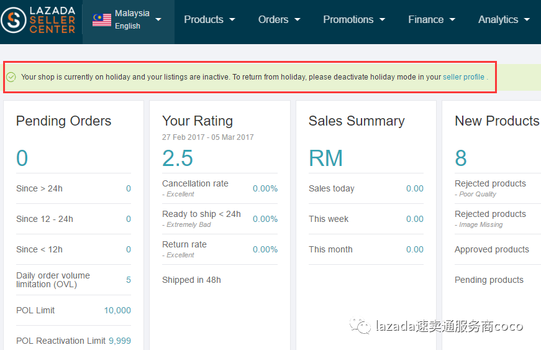Click the Your Rating card heading
541x350 pixels.
pyautogui.click(x=198, y=121)
